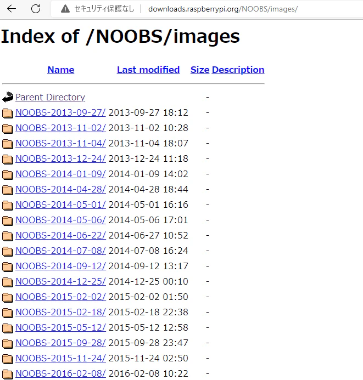Open NOOBS-2014-07-08/ directory link
This screenshot has height=380, width=363.
coord(60,251)
